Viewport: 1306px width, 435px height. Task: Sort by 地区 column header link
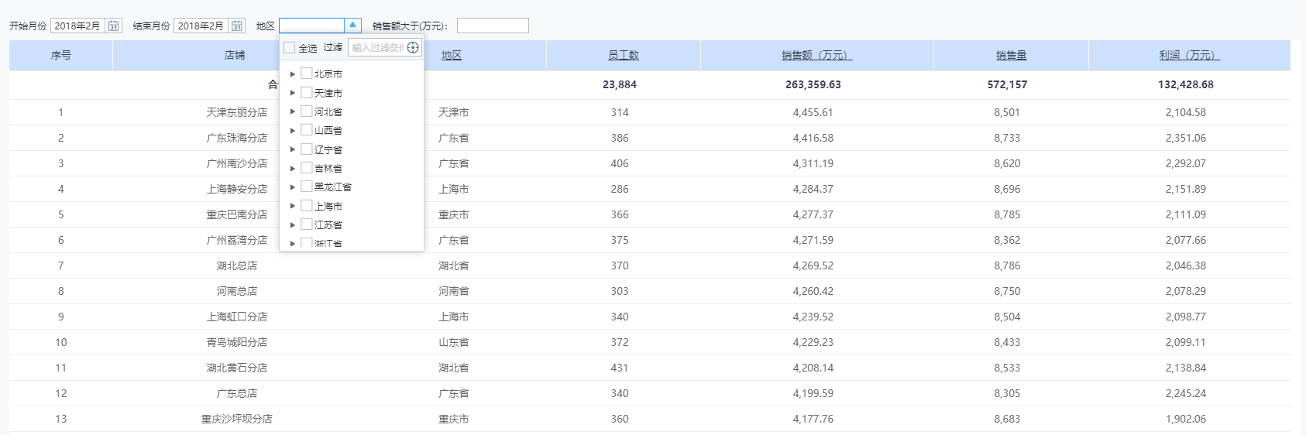coord(452,55)
